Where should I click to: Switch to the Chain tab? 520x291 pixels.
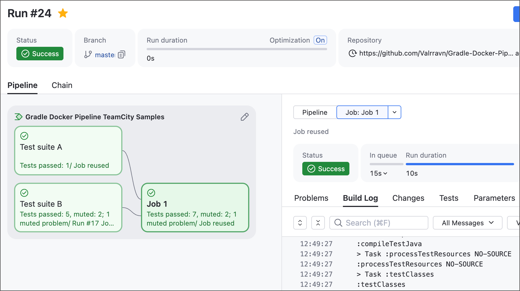tap(62, 85)
